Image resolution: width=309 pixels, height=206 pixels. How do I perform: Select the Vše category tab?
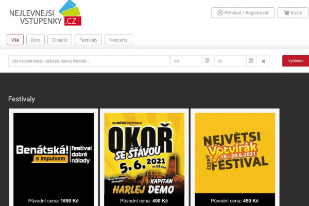click(15, 40)
